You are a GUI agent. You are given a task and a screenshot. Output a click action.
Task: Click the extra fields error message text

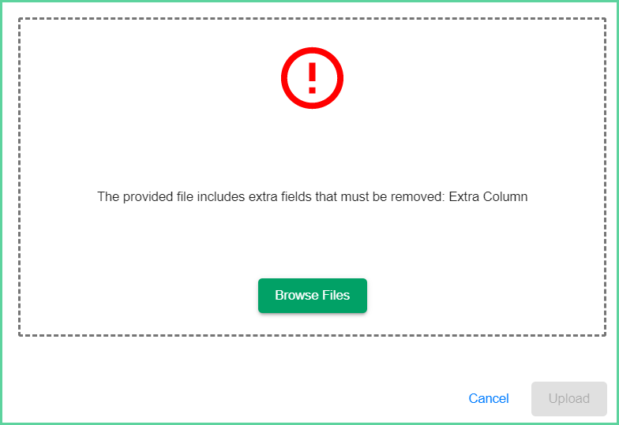pyautogui.click(x=313, y=196)
